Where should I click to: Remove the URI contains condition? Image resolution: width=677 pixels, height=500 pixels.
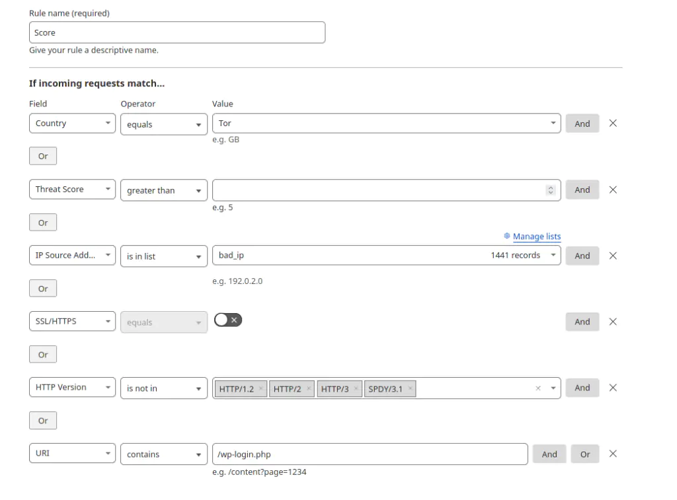613,454
